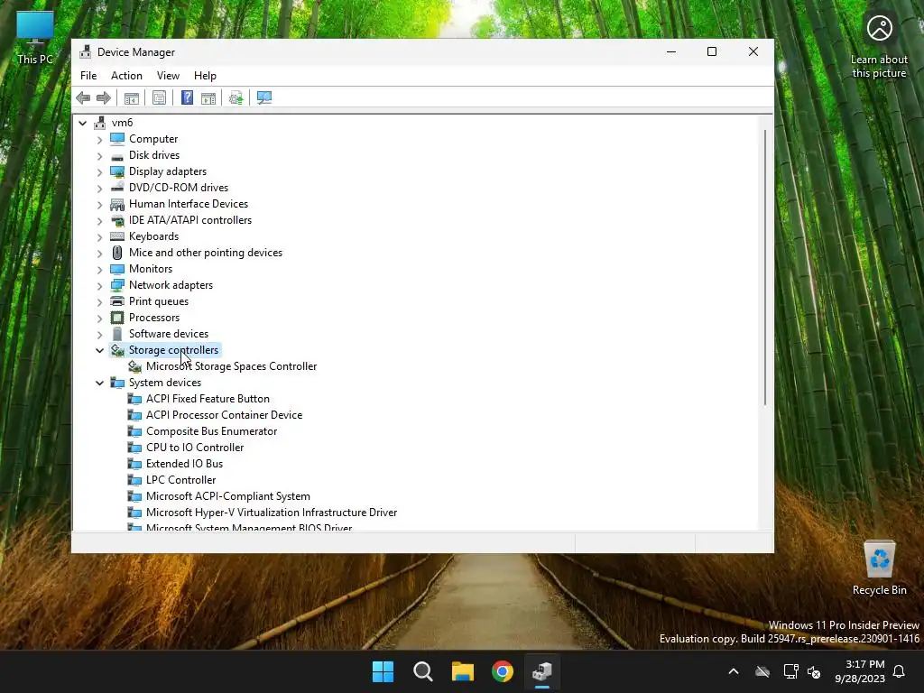Click the Back arrow in the toolbar
This screenshot has height=693, width=924.
(x=83, y=97)
